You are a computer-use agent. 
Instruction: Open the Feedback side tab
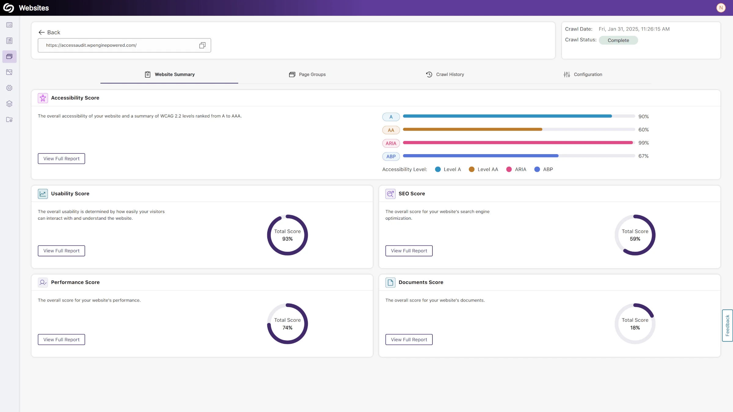click(x=728, y=326)
